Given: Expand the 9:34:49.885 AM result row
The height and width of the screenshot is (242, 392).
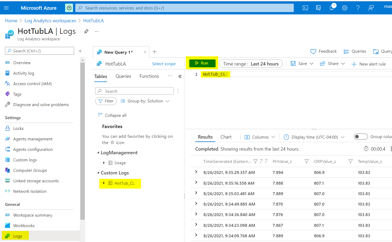Looking at the screenshot, I should click(x=196, y=203).
